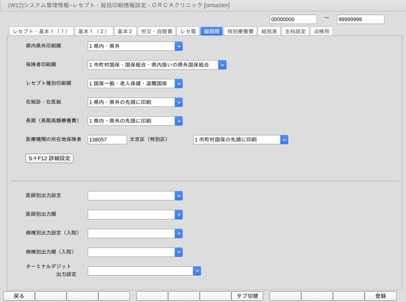Click the 戻る button
The width and height of the screenshot is (406, 302).
(19, 296)
